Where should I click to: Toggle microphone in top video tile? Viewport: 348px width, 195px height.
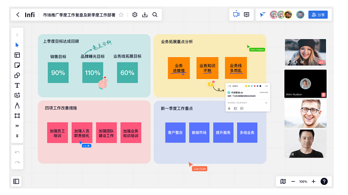pyautogui.click(x=289, y=63)
